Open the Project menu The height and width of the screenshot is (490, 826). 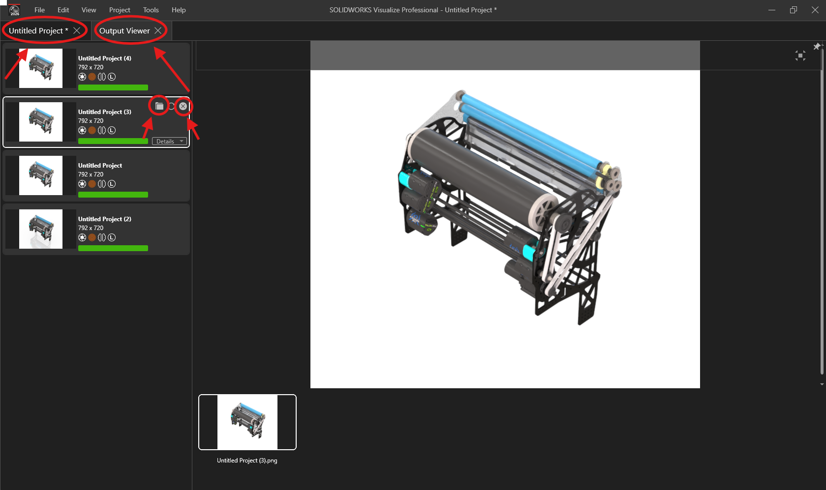(x=120, y=10)
